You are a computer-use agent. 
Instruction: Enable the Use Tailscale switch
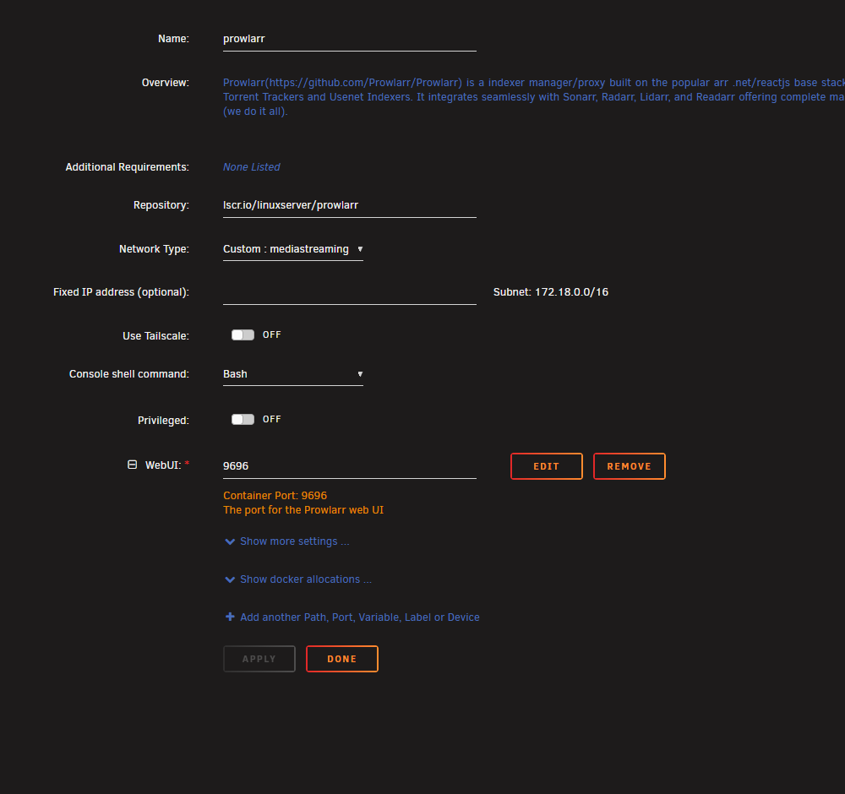pyautogui.click(x=243, y=335)
